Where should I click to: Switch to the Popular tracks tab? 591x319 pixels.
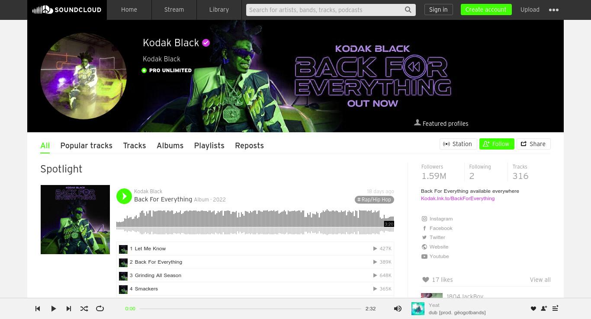coord(87,146)
